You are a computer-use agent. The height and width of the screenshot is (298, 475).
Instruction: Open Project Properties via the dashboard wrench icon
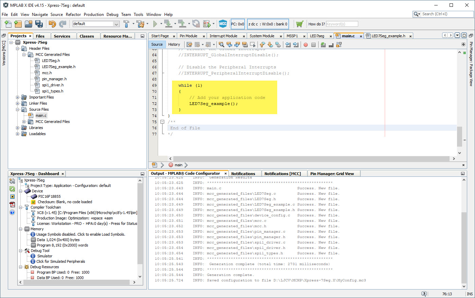[12, 181]
